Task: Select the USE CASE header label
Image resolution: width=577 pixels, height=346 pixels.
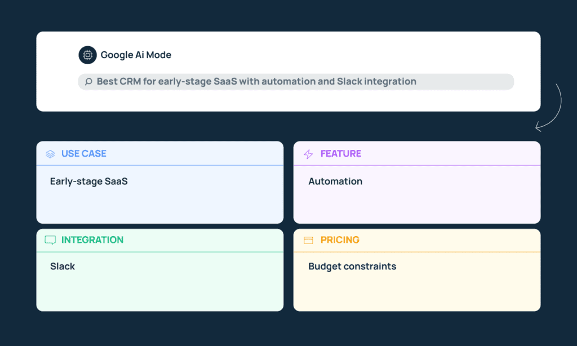Action: (x=83, y=153)
